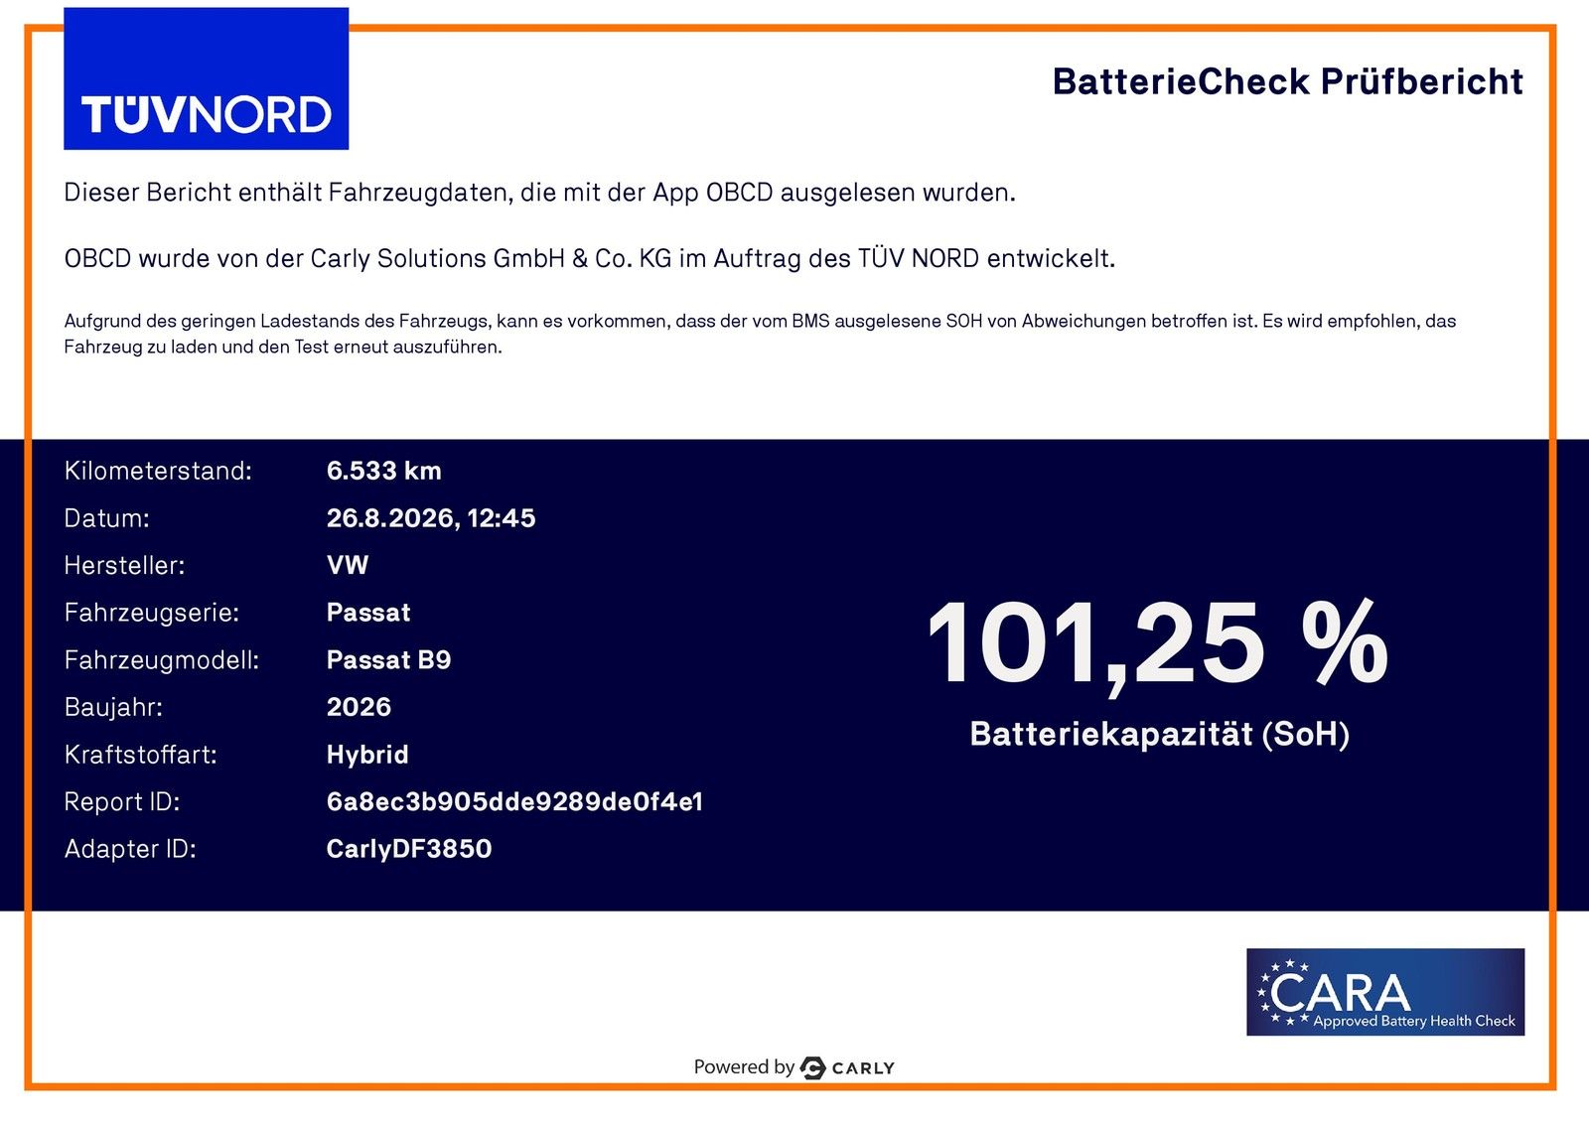Click the 'Adapter ID:' label
The height and width of the screenshot is (1123, 1589).
[130, 849]
